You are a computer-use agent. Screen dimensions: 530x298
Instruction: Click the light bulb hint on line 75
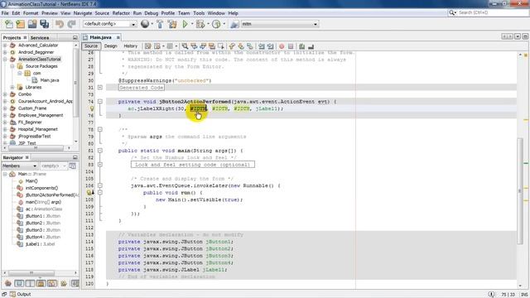92,108
